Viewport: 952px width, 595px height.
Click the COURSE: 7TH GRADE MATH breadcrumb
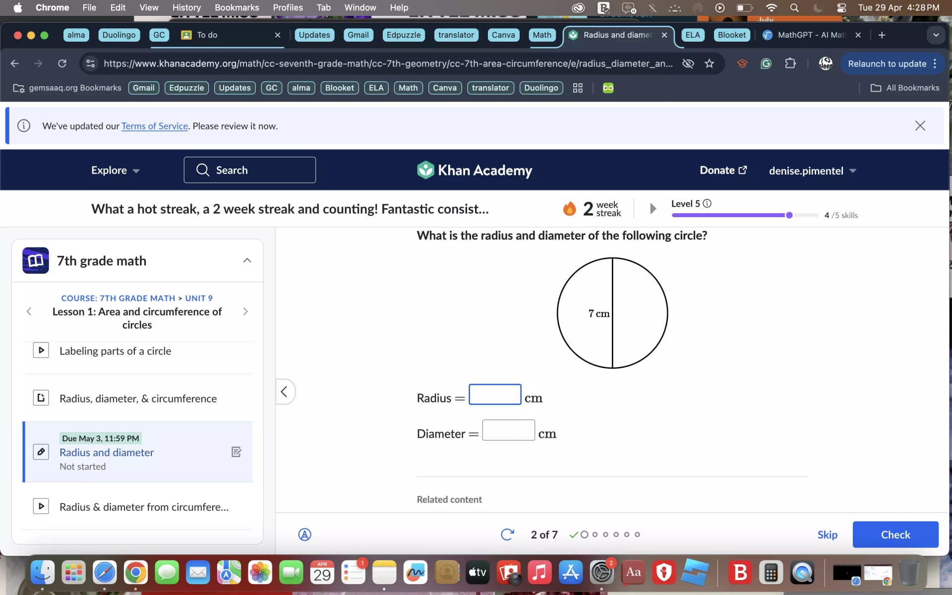coord(118,298)
